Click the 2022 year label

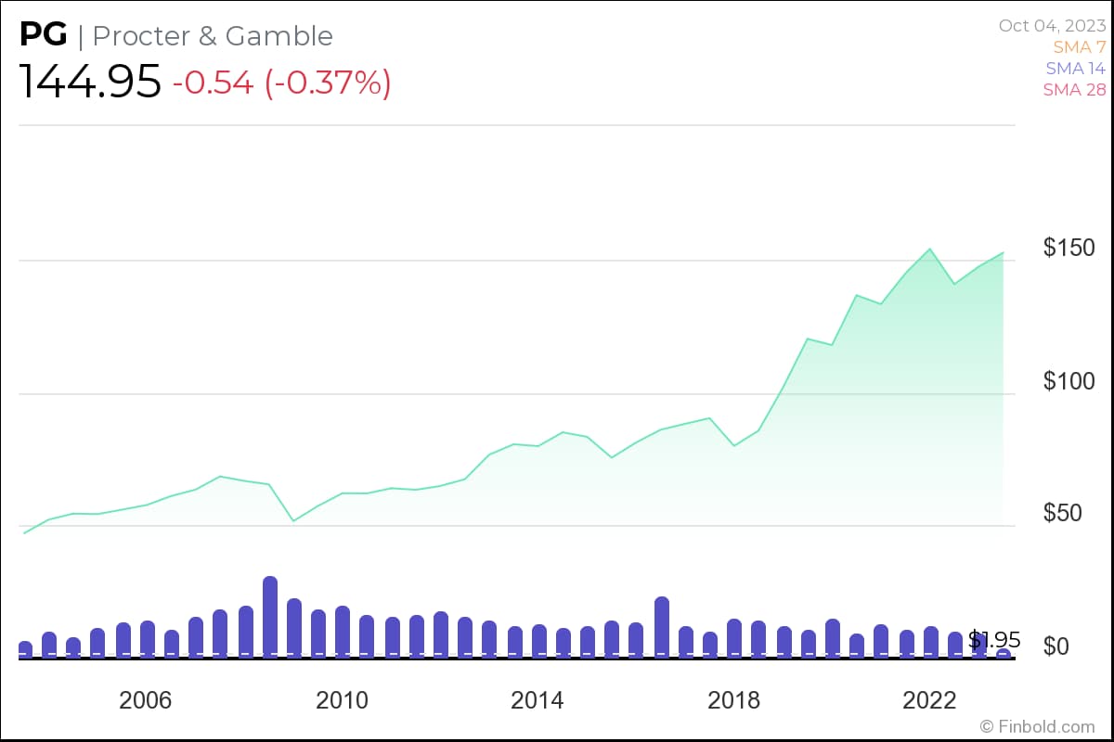click(929, 700)
